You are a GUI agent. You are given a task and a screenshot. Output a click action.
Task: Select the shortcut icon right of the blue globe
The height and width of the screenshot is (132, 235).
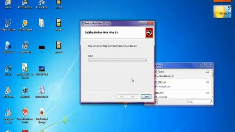point(25,47)
